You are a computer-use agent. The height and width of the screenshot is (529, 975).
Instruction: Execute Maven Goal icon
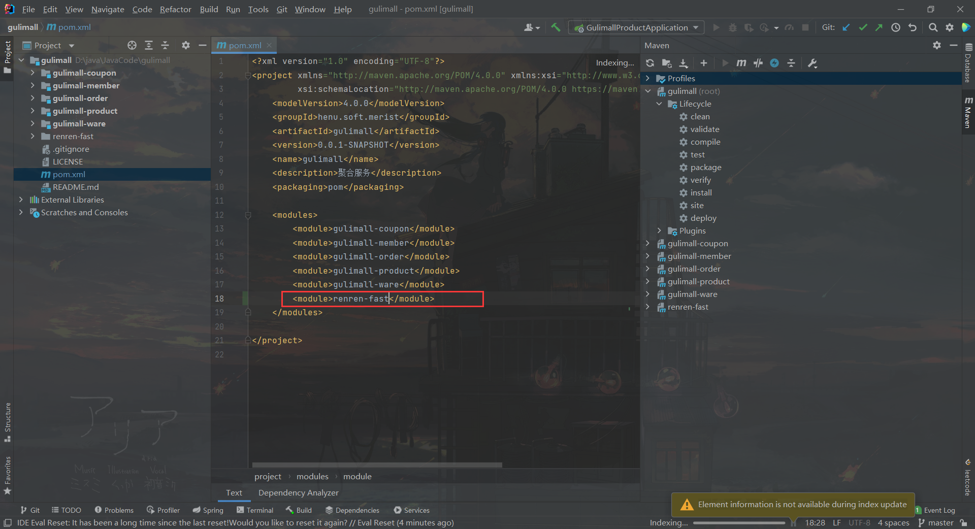coord(741,63)
